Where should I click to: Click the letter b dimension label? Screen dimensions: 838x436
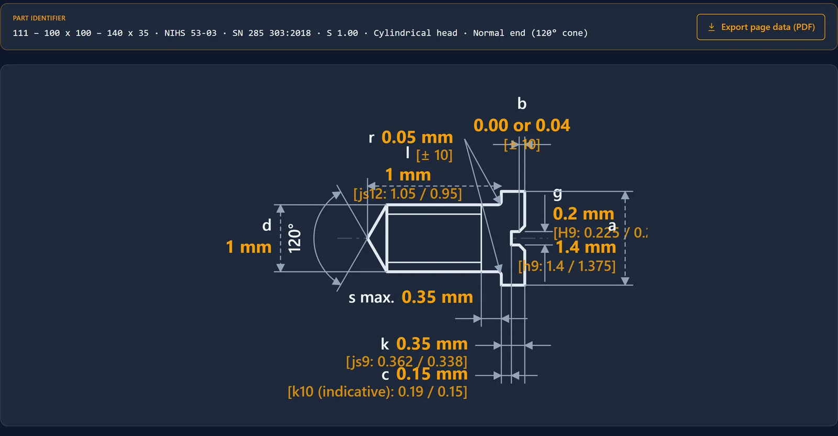pos(522,104)
